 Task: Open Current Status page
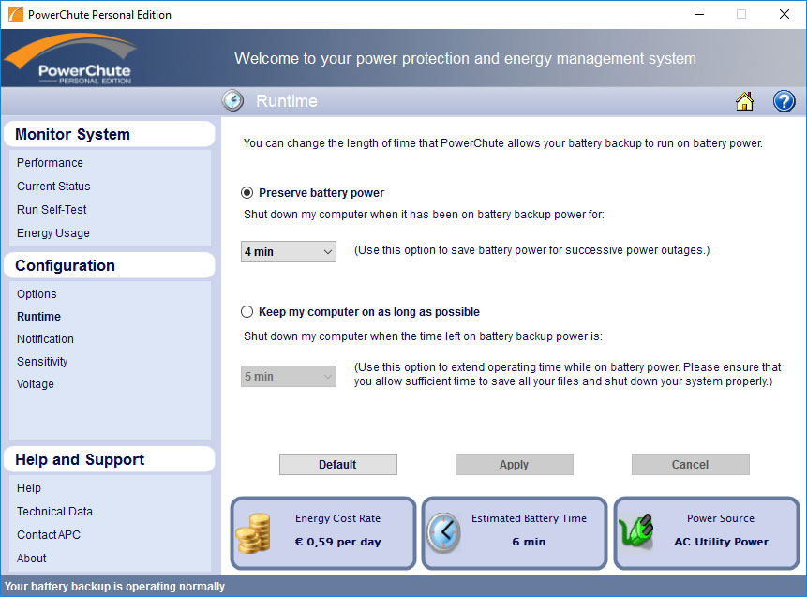(x=53, y=187)
